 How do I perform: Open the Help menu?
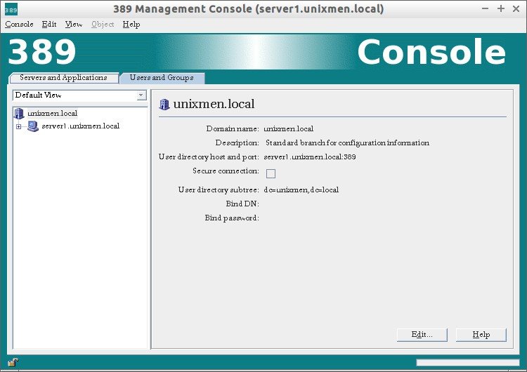pyautogui.click(x=131, y=24)
